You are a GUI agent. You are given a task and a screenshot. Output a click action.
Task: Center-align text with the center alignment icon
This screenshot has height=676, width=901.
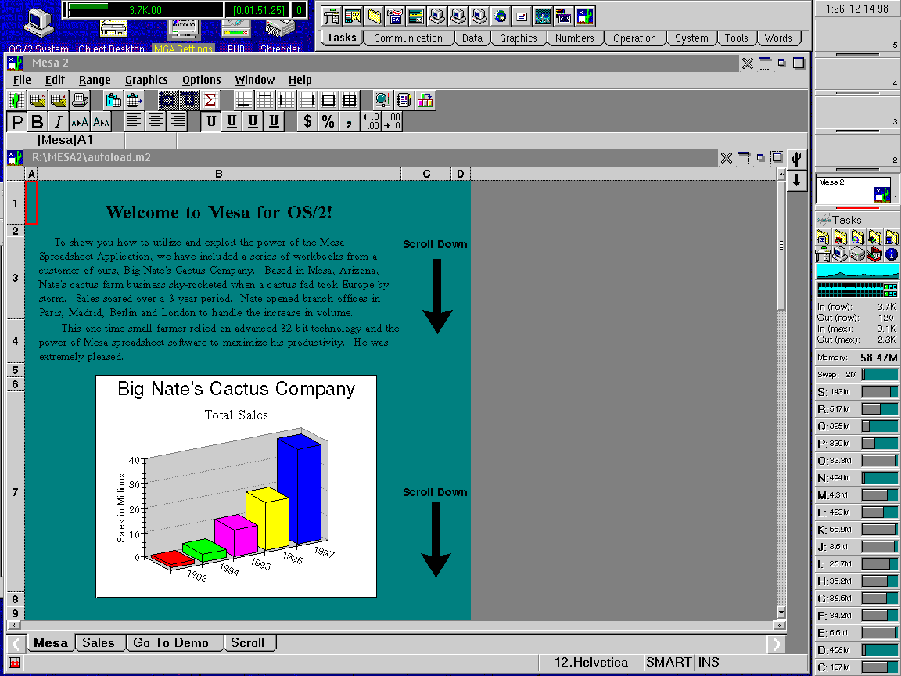click(156, 121)
